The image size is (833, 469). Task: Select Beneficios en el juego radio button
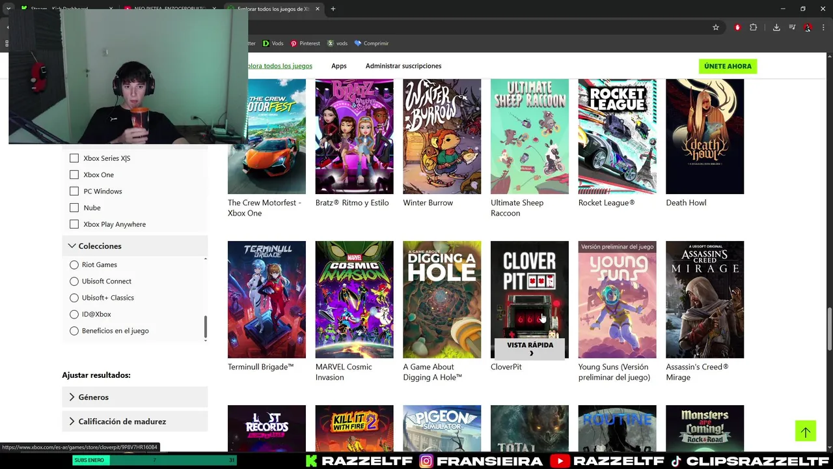74,331
